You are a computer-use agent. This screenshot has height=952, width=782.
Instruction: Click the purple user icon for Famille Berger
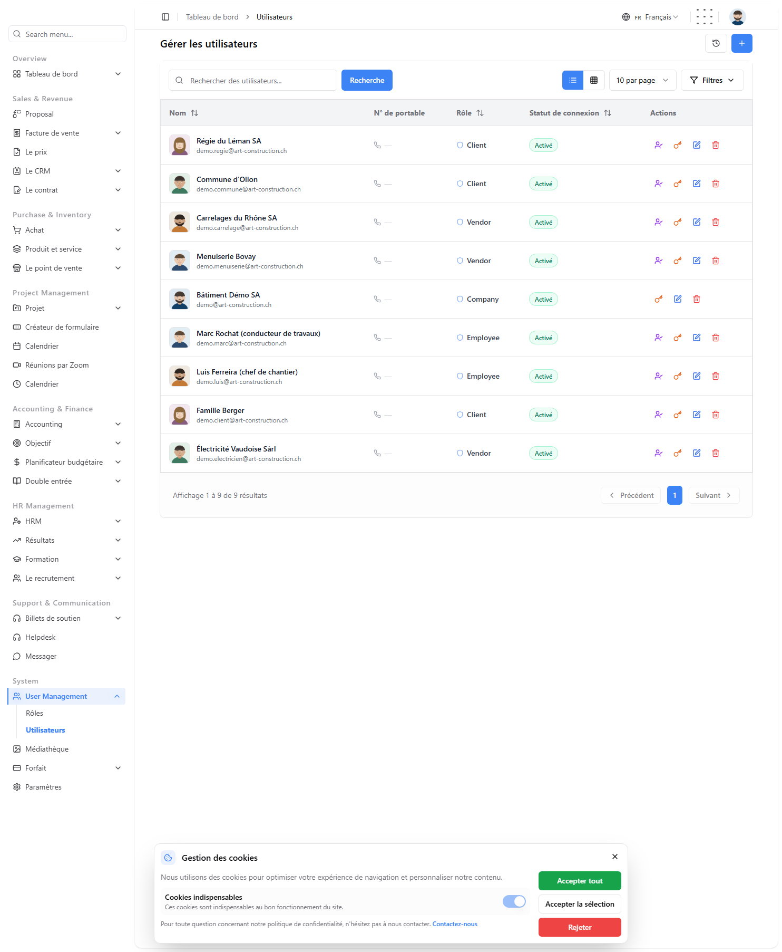659,415
